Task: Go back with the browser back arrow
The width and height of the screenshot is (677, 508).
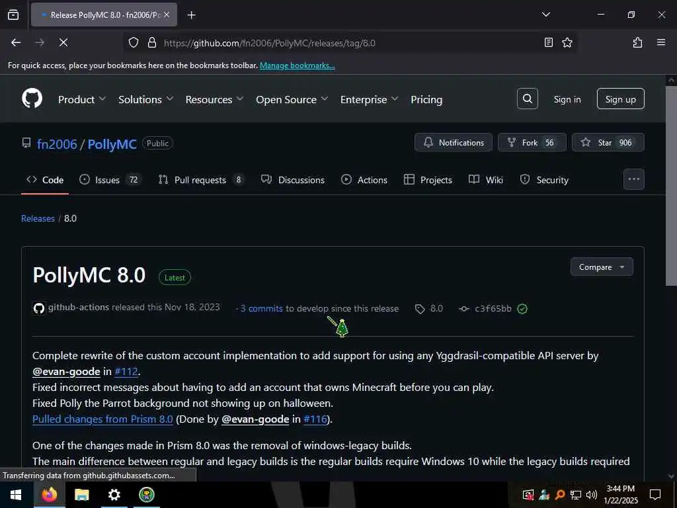Action: coord(16,42)
